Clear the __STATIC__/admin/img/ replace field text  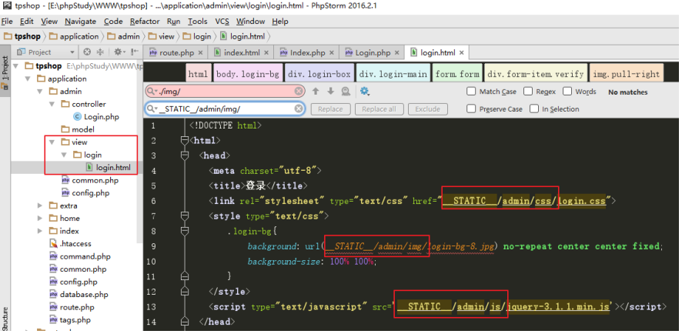[x=299, y=109]
